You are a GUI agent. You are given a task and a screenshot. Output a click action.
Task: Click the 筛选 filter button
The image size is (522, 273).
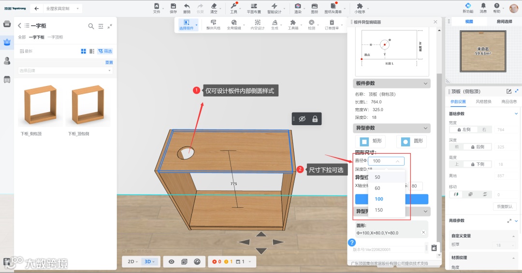[x=105, y=51]
